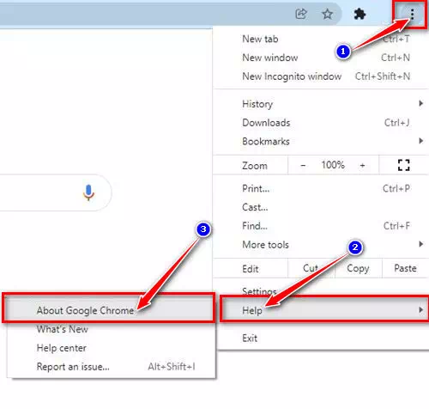Open the three-dot Chrome menu
This screenshot has width=429, height=409.
coord(412,14)
